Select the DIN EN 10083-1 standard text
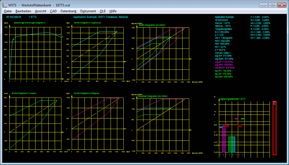Screen dimensions: 289x165 point(223,53)
